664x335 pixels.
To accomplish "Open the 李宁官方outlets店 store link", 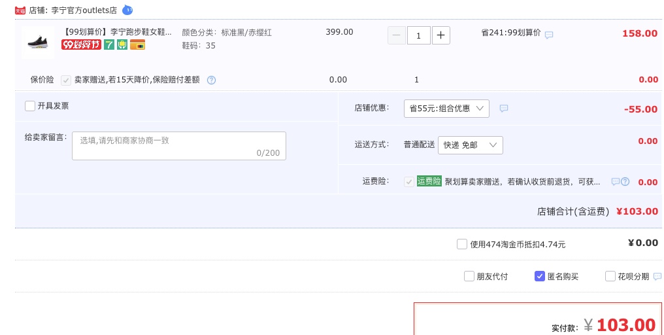I will (x=84, y=10).
